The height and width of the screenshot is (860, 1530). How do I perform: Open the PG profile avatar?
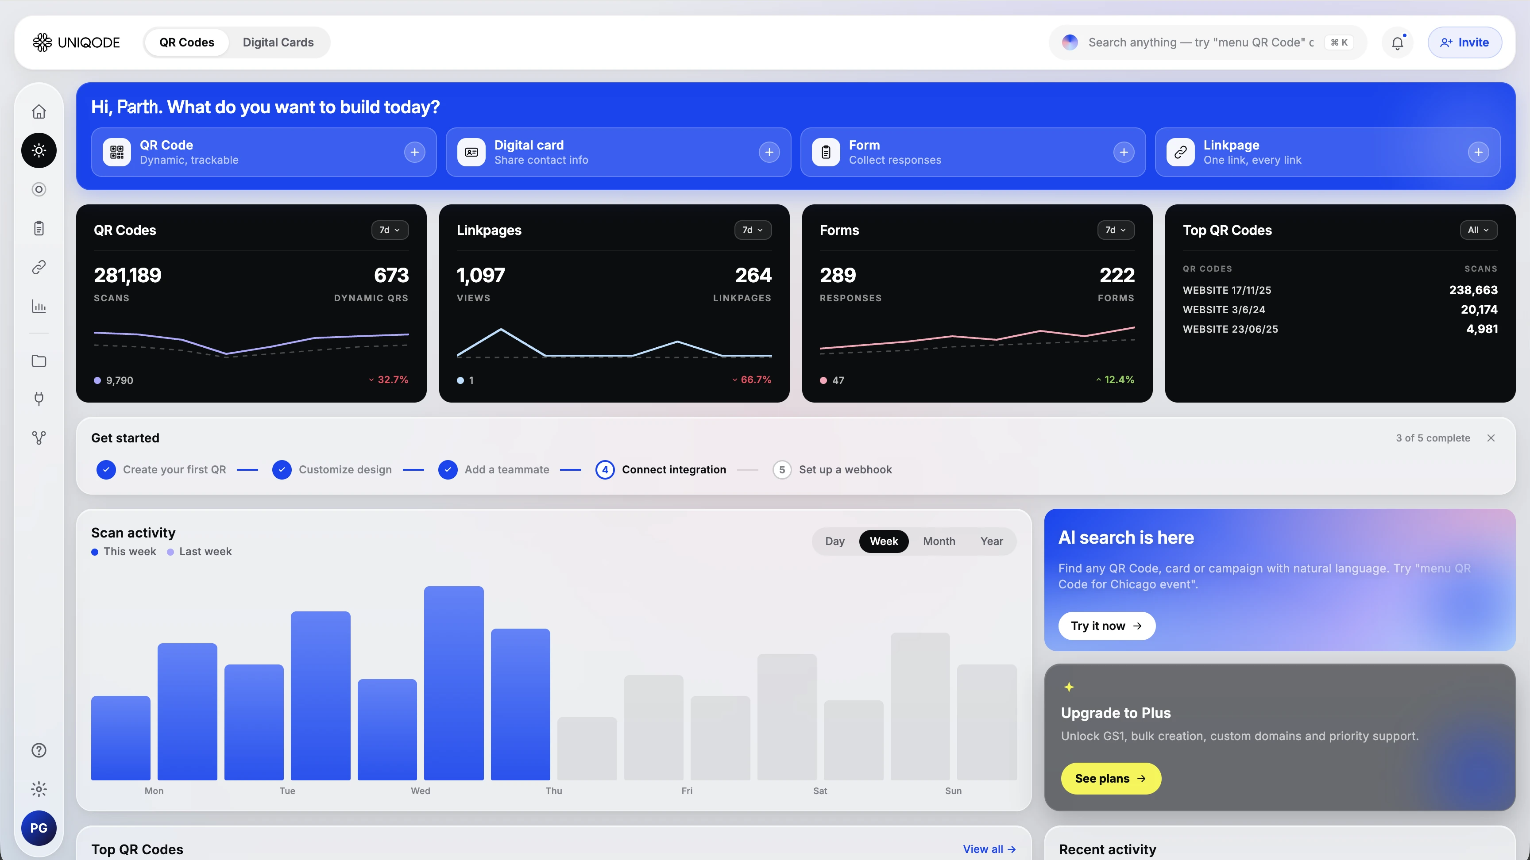coord(39,828)
